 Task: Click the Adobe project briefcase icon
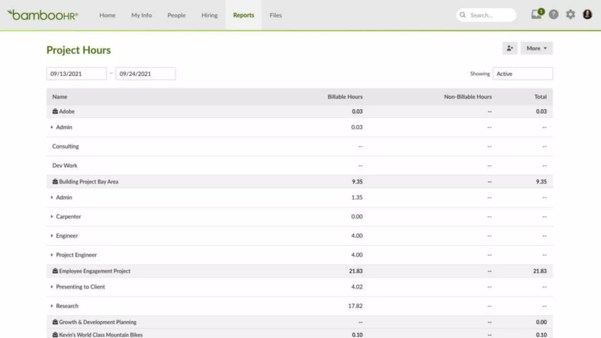55,111
